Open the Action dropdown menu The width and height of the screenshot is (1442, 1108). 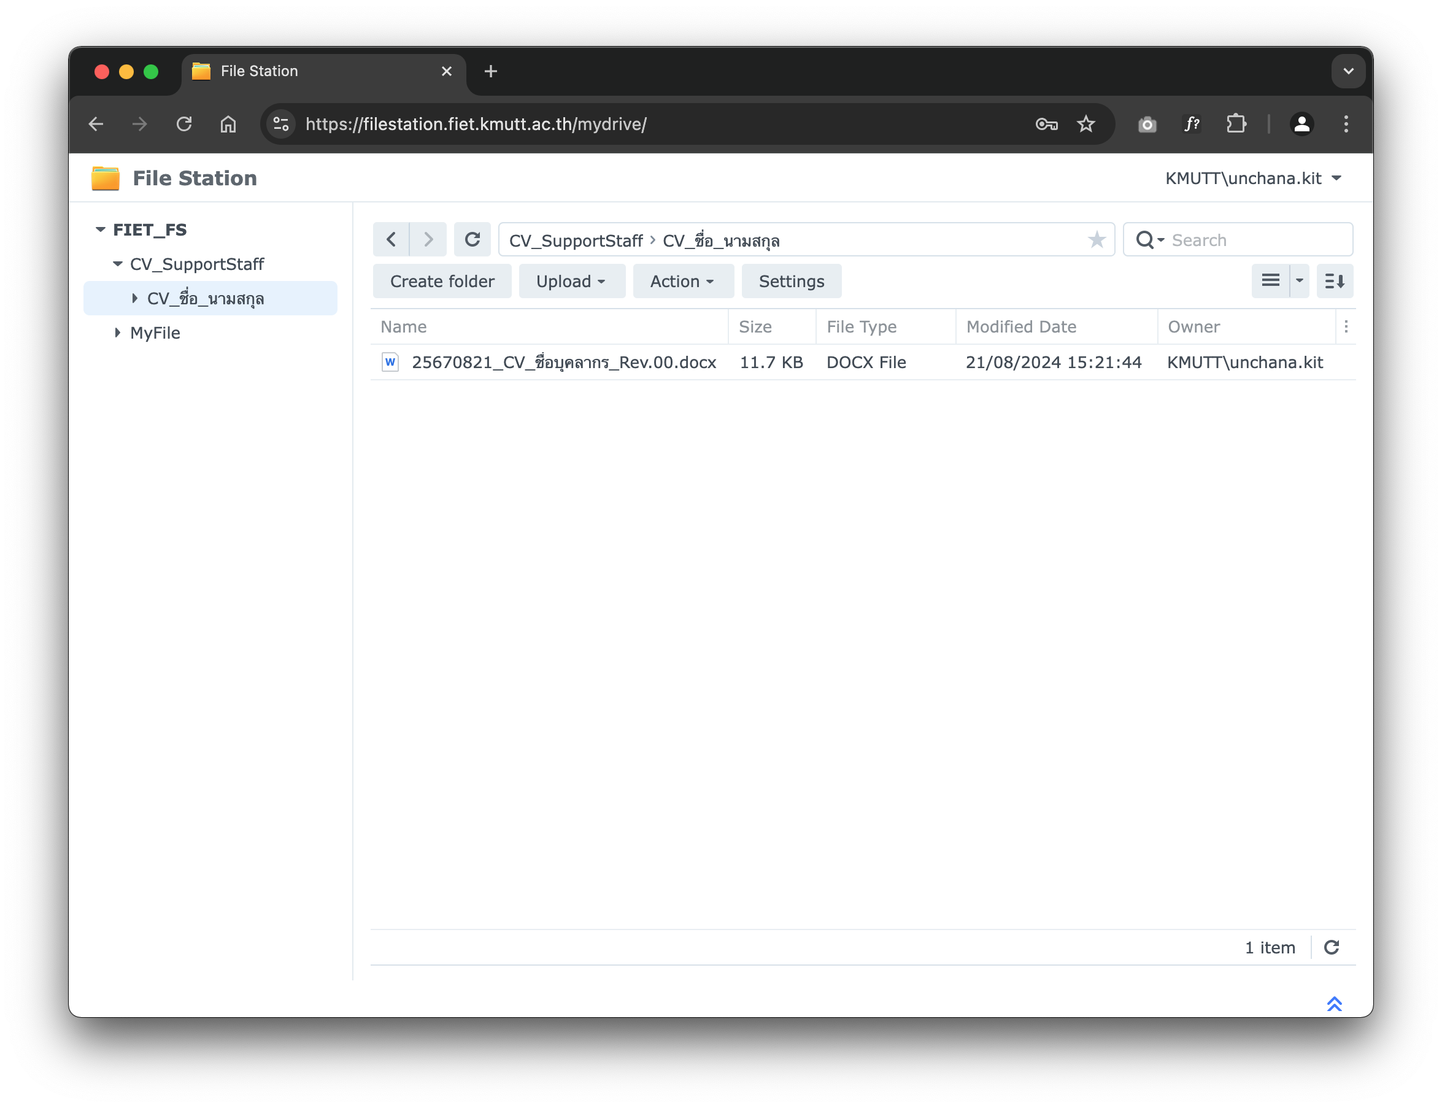pos(683,281)
